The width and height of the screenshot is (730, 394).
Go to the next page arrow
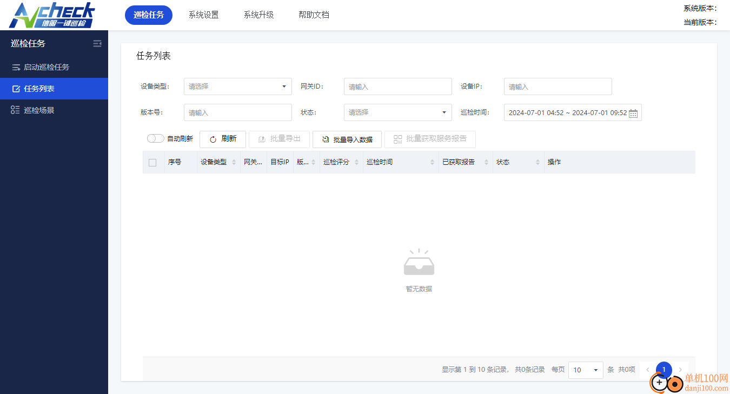(680, 370)
